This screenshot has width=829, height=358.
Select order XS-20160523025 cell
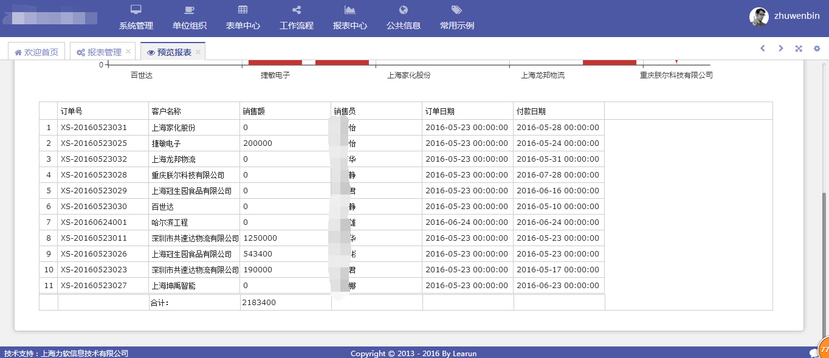pos(103,143)
